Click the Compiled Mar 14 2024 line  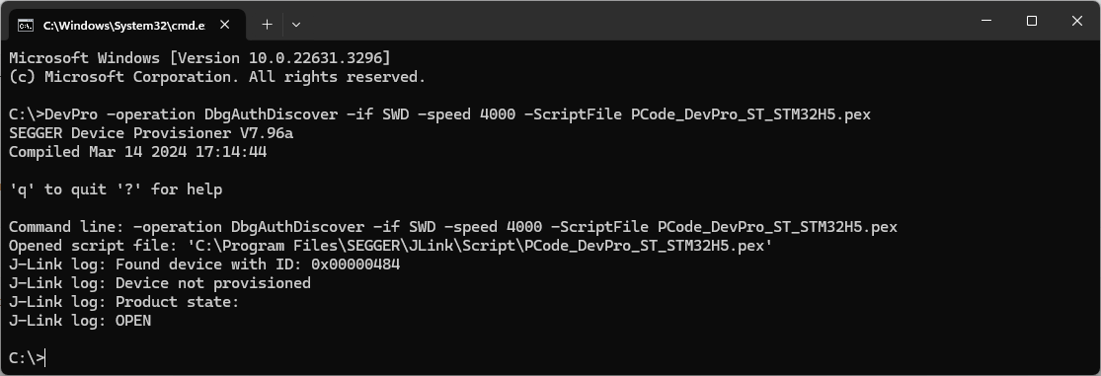tap(137, 152)
